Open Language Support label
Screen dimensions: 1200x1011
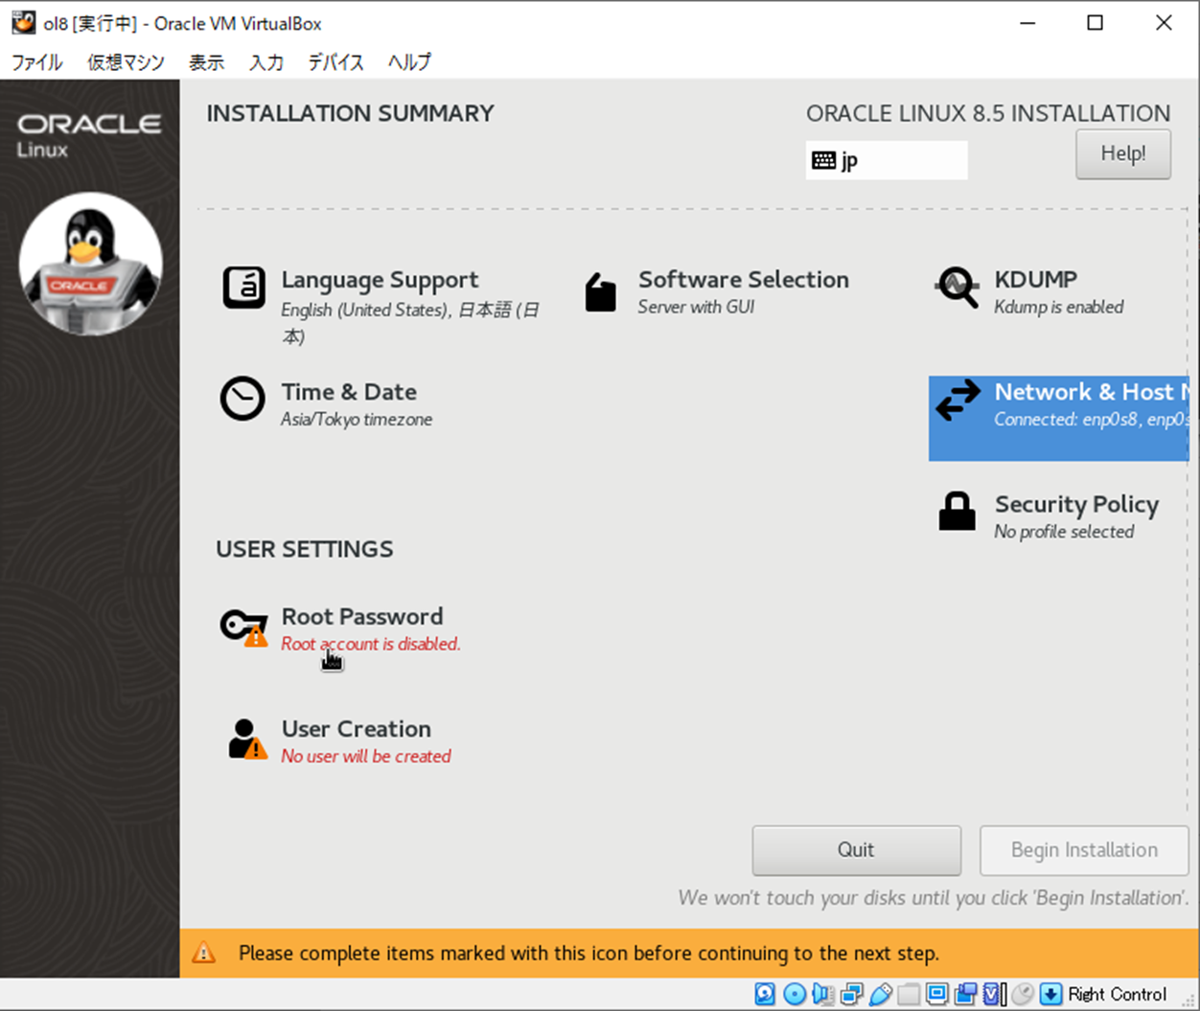[380, 280]
